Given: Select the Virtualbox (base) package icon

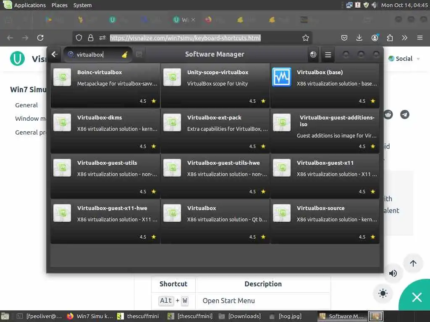Looking at the screenshot, I should [x=282, y=77].
